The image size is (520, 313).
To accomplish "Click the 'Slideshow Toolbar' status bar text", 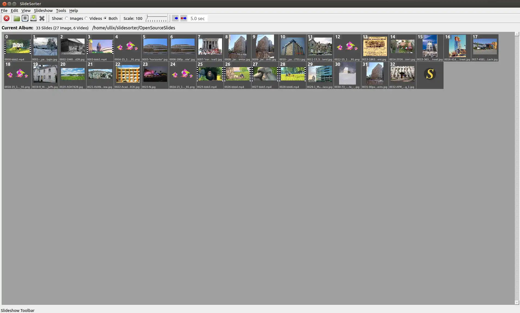I will point(18,310).
